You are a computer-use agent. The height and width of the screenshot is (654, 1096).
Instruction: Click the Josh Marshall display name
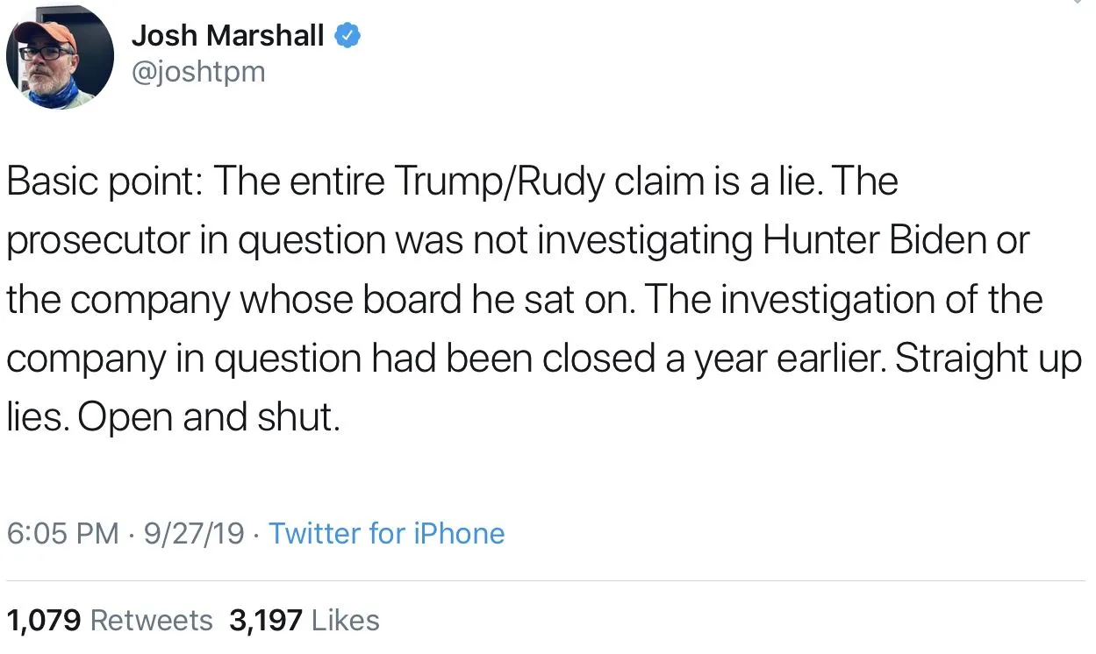227,35
